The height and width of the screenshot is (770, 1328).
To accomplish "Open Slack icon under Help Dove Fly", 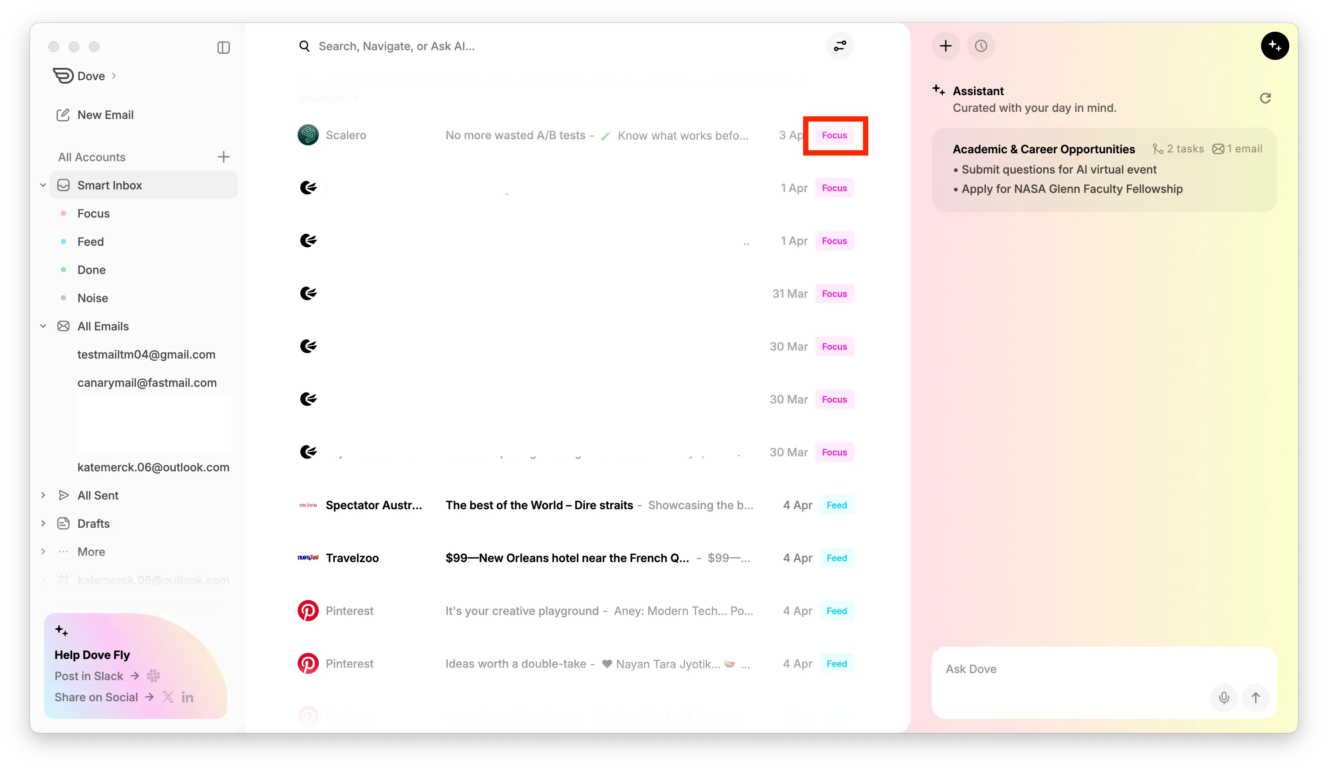I will tap(153, 676).
